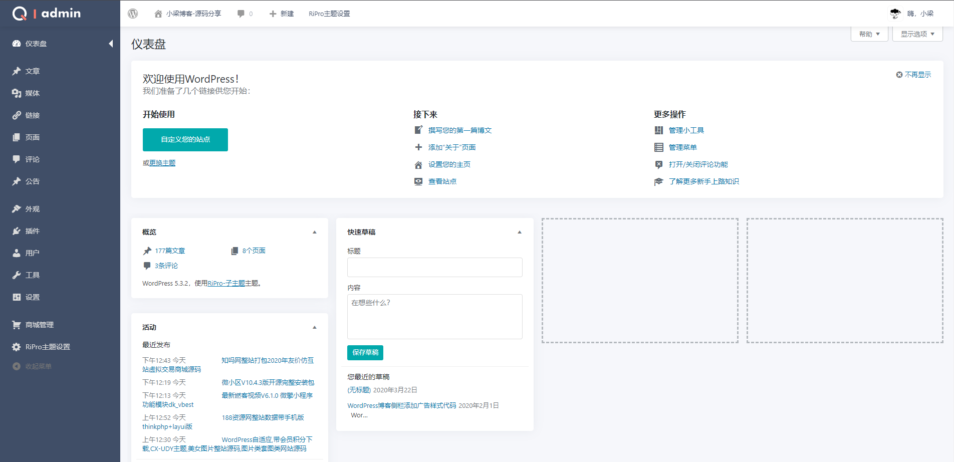
Task: Click the graduation cap icon beside 了解更多新手上路知识
Action: point(659,181)
